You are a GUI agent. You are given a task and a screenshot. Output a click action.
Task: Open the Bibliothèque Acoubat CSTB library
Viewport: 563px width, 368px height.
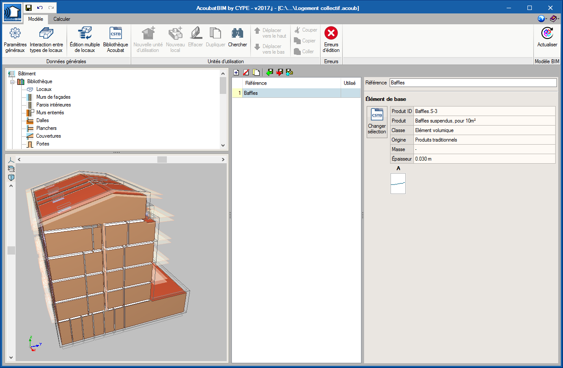click(116, 40)
